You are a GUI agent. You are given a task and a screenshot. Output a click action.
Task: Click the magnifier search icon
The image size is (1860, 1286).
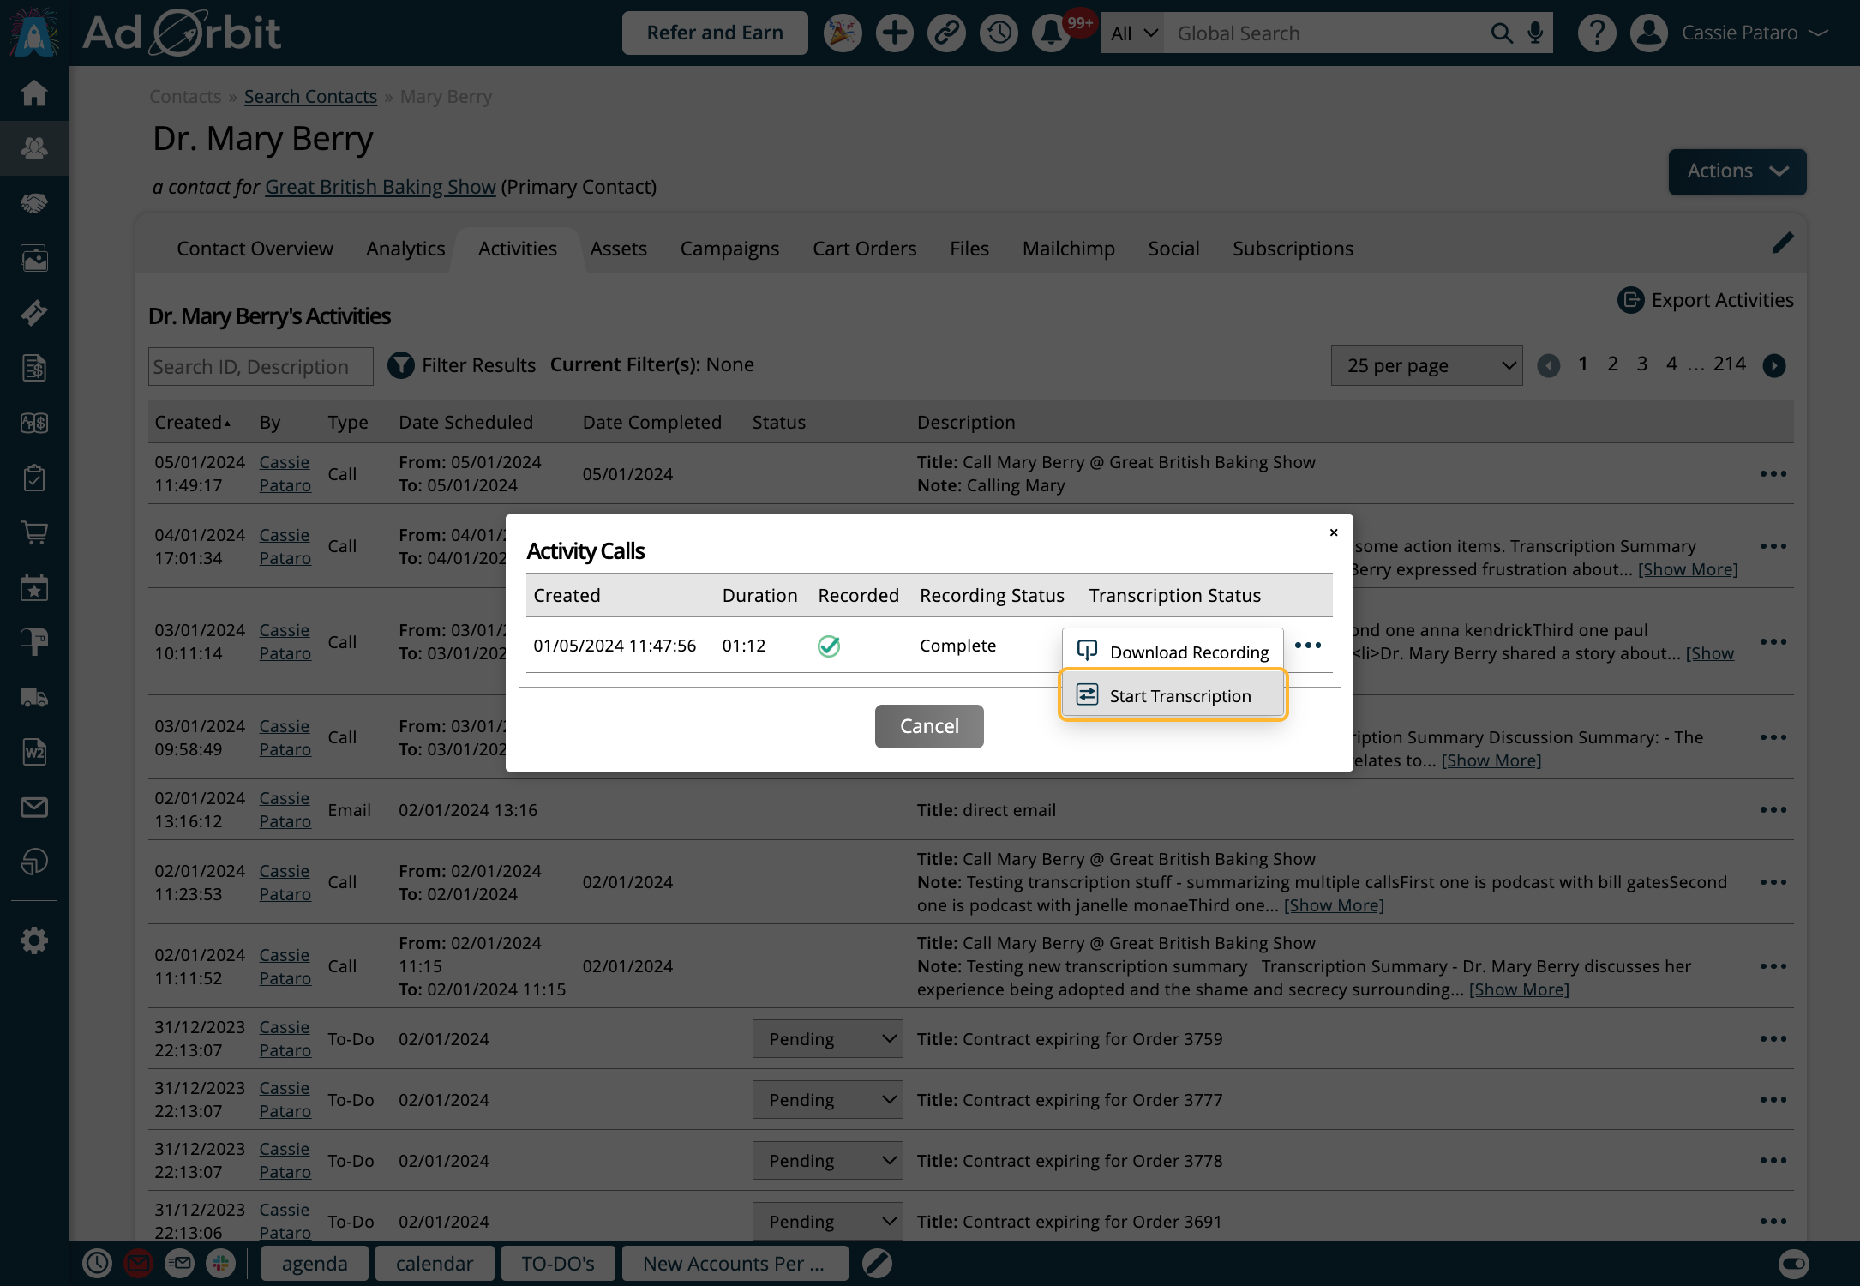[x=1502, y=33]
